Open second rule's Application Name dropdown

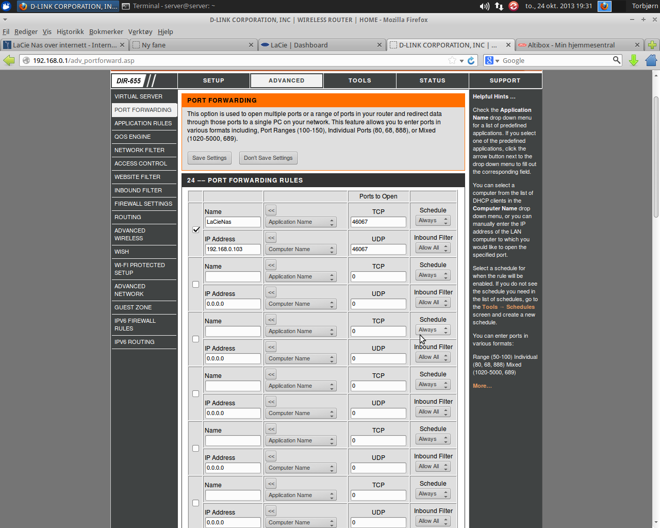point(301,276)
